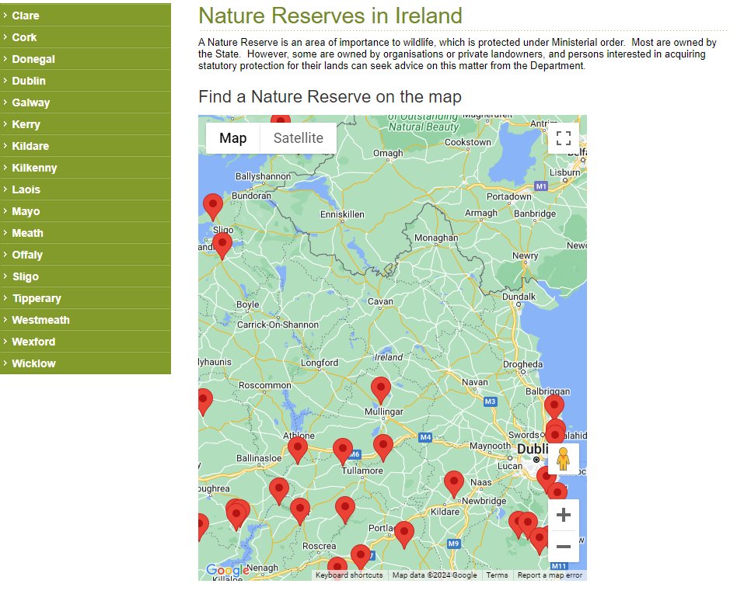Click the Boyle town label
Screen dimensions: 744x594
[x=248, y=305]
